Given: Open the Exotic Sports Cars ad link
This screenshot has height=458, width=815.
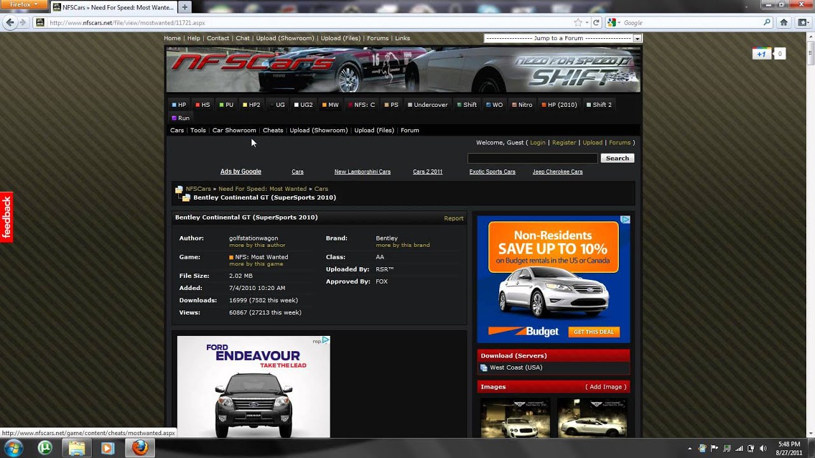Looking at the screenshot, I should pos(492,172).
